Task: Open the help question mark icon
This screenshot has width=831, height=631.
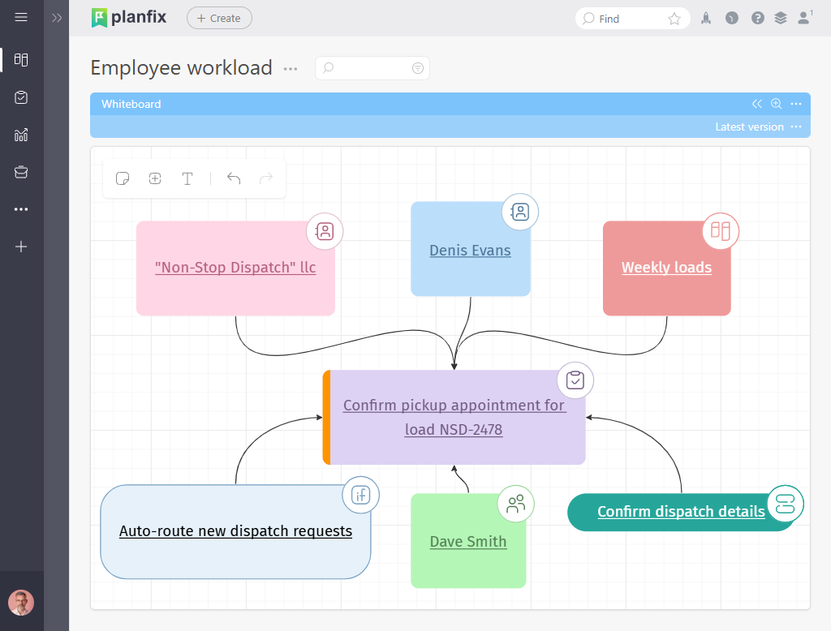Action: pos(758,19)
